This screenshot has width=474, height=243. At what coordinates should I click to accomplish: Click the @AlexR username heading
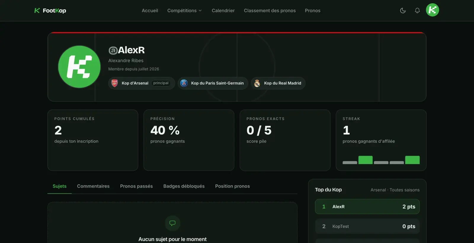[126, 50]
